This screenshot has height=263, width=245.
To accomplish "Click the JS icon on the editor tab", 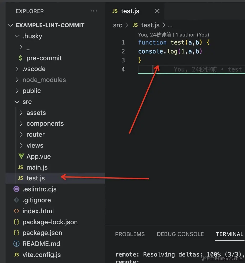I will click(115, 11).
